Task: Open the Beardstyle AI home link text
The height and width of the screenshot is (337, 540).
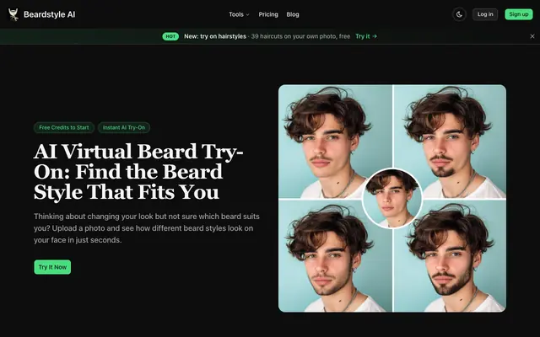Action: [x=49, y=14]
